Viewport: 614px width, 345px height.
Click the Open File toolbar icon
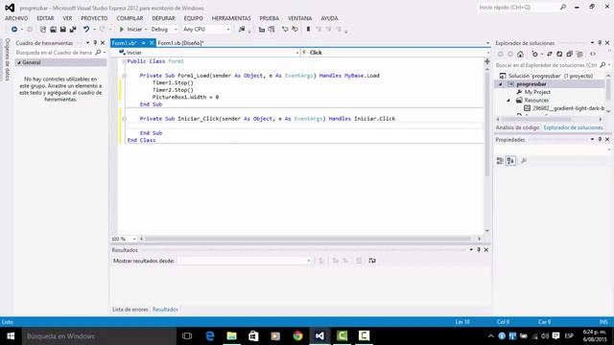tap(53, 30)
